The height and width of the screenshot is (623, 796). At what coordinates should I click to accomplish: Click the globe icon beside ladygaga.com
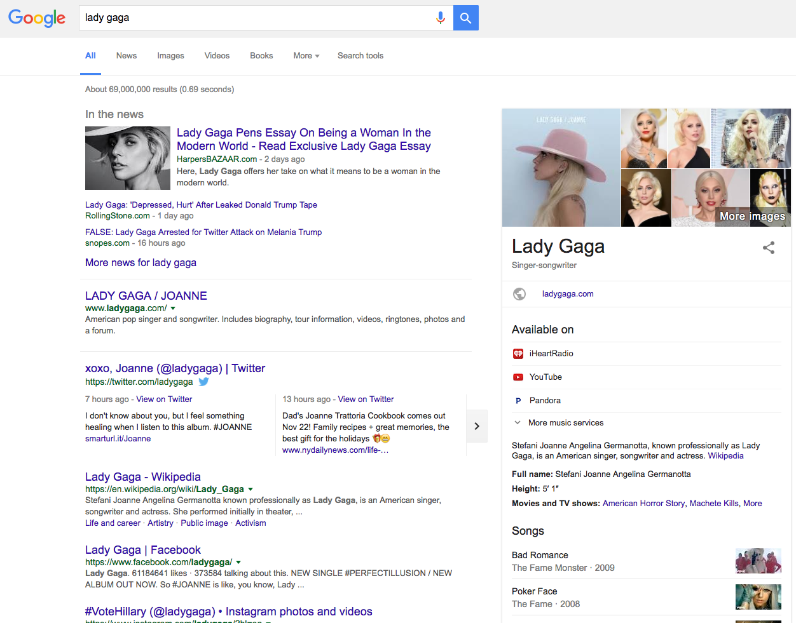519,294
